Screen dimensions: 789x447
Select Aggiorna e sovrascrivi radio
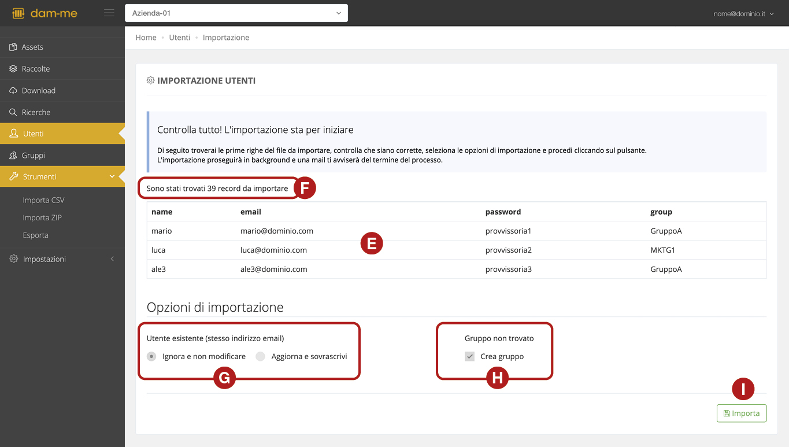261,356
